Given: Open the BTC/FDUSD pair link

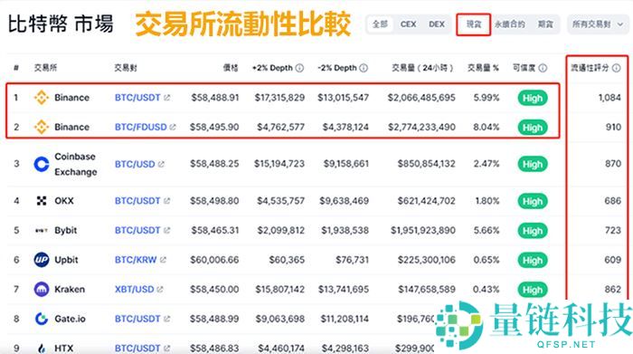Looking at the screenshot, I should coord(140,127).
